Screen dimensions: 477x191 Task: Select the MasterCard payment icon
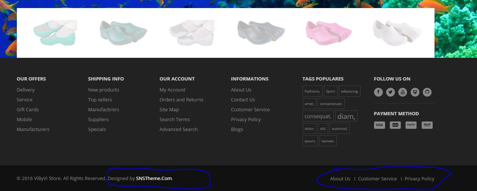pyautogui.click(x=395, y=125)
